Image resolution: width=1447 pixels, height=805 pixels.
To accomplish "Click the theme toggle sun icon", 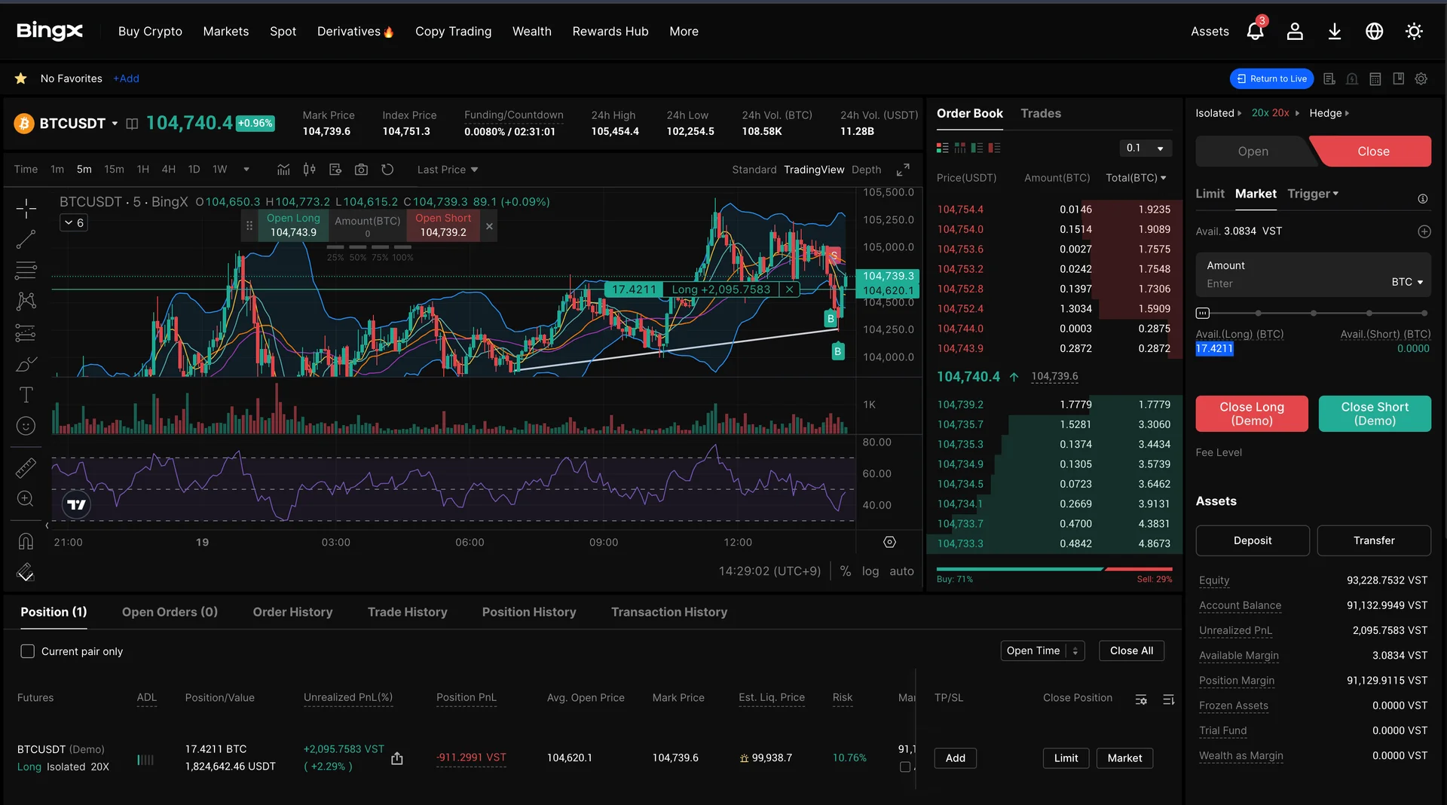I will click(1414, 32).
